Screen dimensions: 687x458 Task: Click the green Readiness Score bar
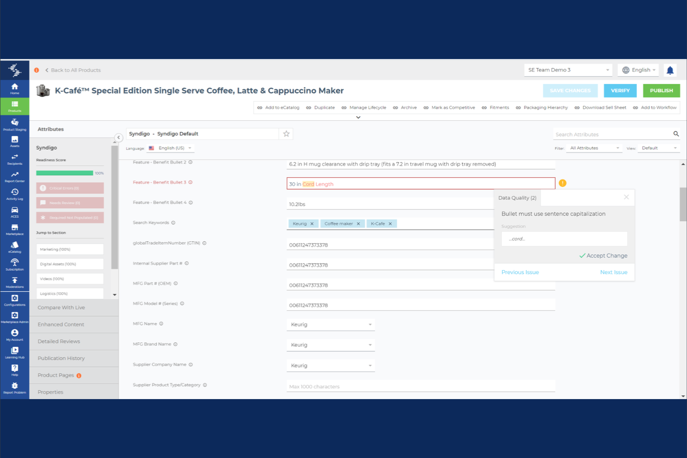coord(65,173)
